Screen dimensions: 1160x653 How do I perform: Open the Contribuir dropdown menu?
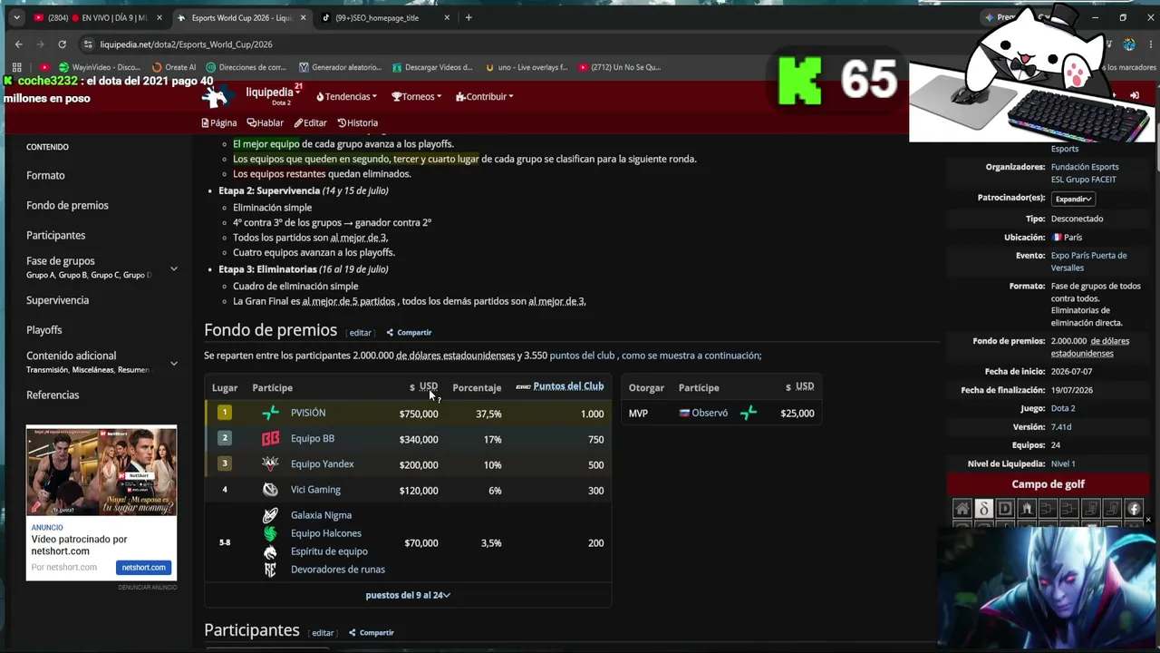[485, 97]
